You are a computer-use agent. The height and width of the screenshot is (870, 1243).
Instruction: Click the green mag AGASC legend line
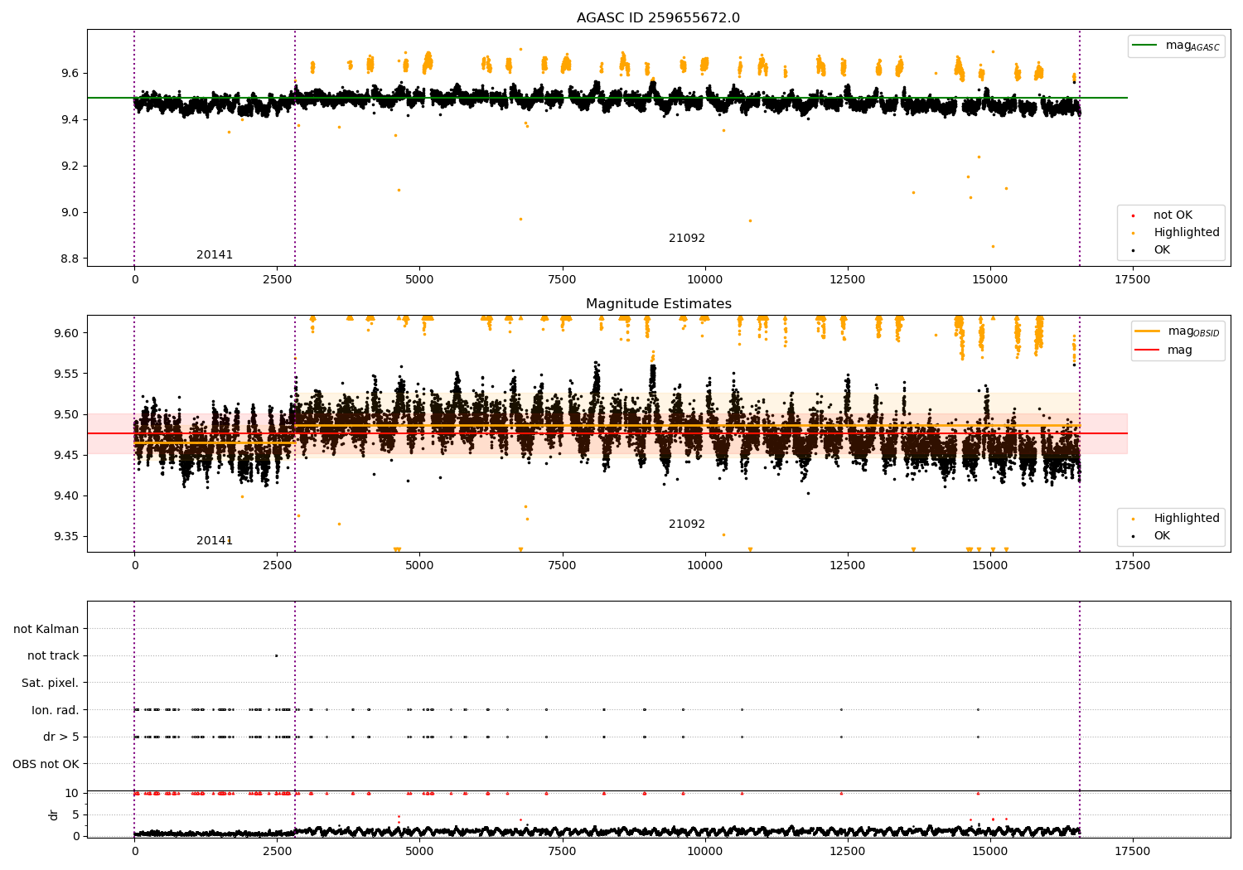point(1146,46)
